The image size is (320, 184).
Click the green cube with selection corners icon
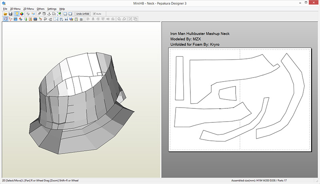tap(59, 14)
